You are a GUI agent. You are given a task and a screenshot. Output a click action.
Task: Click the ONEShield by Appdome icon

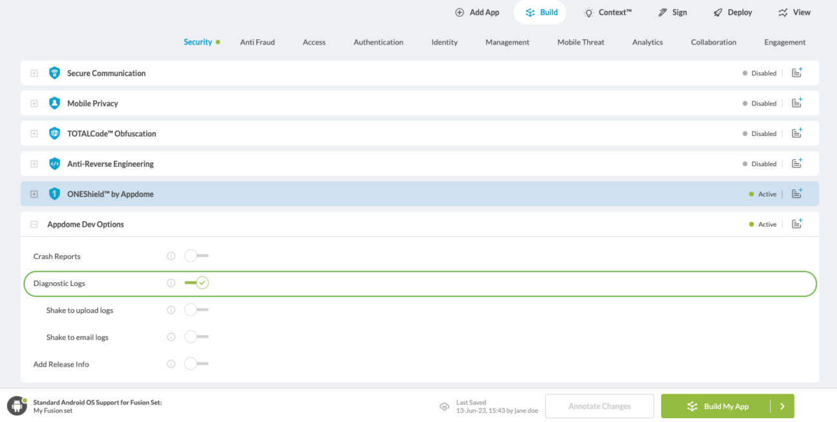point(54,193)
